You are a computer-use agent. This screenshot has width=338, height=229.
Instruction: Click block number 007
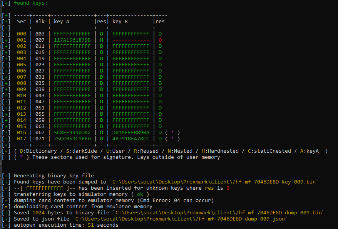(40, 40)
